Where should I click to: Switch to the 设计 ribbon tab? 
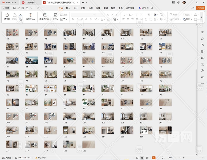pyautogui.click(x=76, y=8)
